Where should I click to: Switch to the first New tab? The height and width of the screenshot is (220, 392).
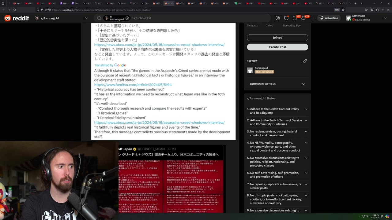coord(17,3)
